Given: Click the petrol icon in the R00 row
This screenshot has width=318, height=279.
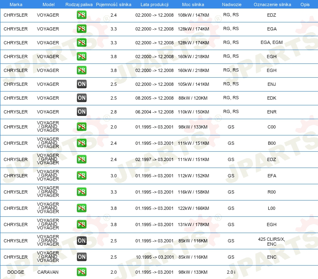Looking at the screenshot, I should [x=81, y=192].
